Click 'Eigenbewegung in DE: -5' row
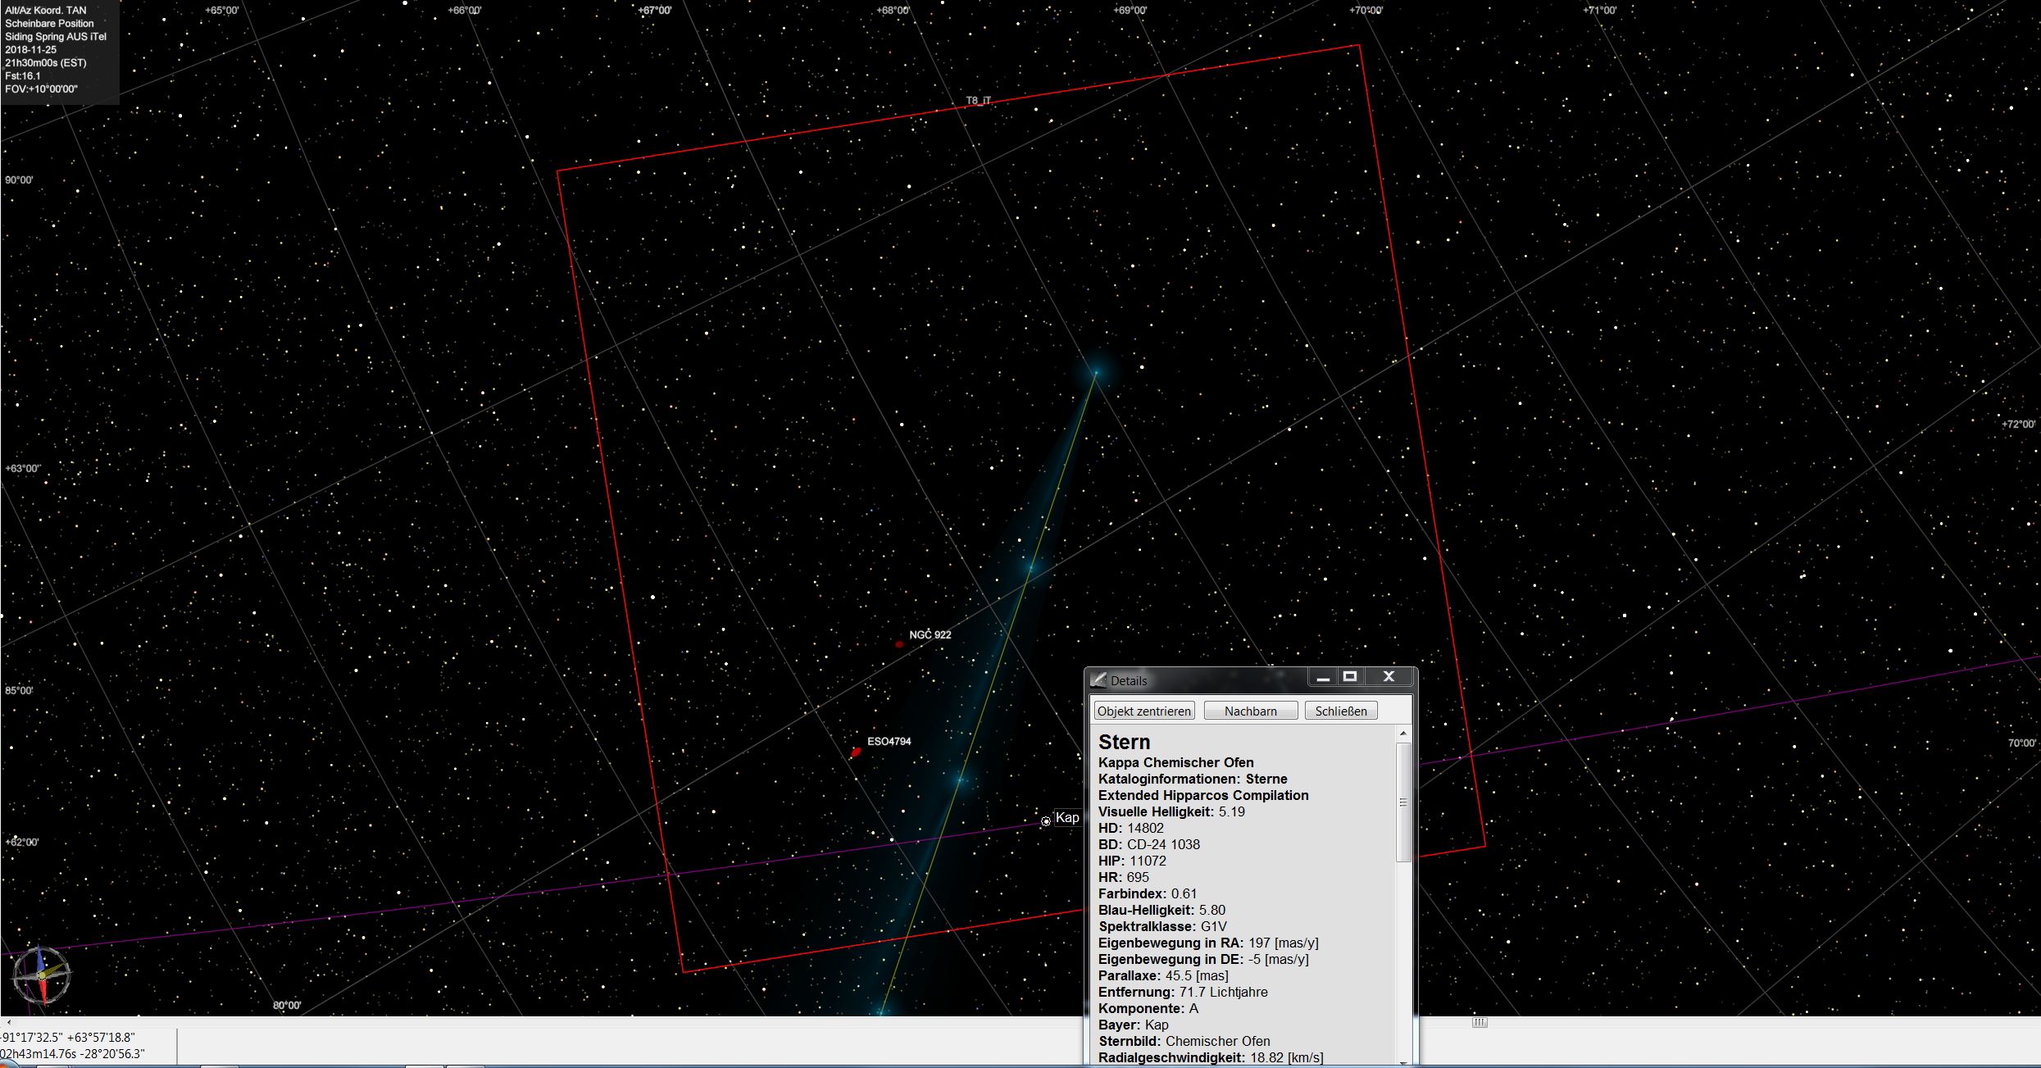Screen dimensions: 2041x1068 (1203, 959)
